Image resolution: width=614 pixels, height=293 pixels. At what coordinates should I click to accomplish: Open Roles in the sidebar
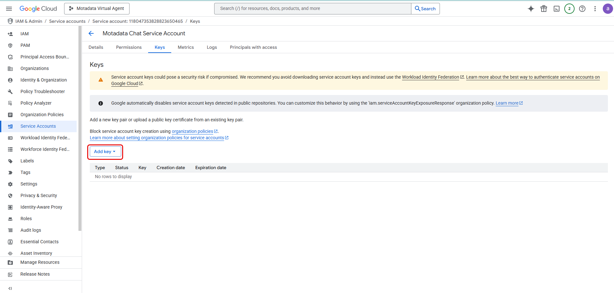pos(26,219)
